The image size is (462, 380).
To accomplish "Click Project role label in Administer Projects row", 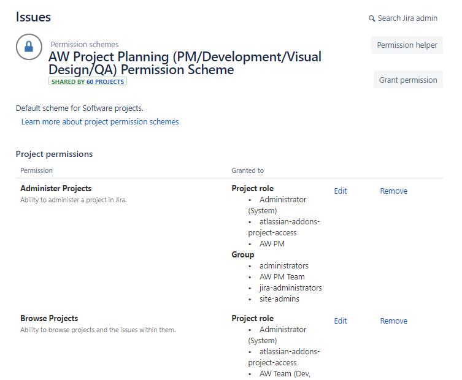I will pyautogui.click(x=253, y=188).
